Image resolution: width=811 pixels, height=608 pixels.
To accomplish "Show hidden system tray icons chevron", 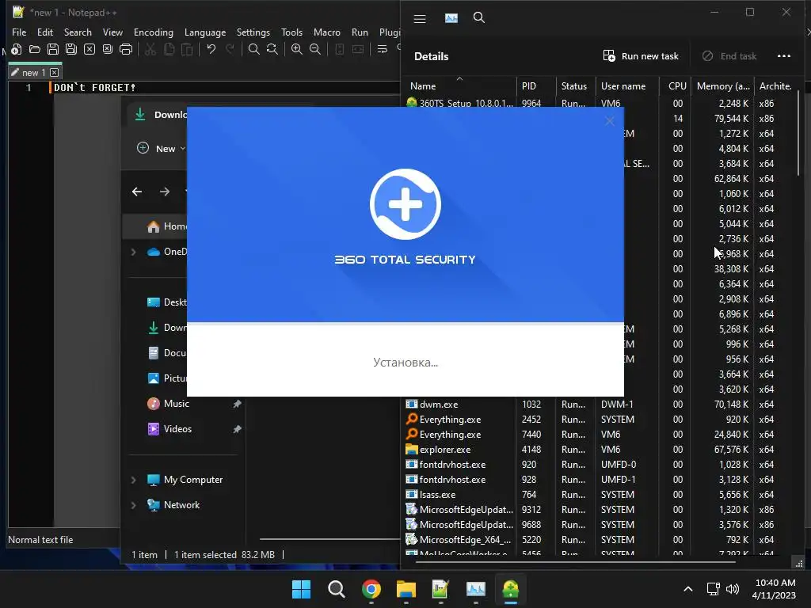I will click(x=688, y=589).
